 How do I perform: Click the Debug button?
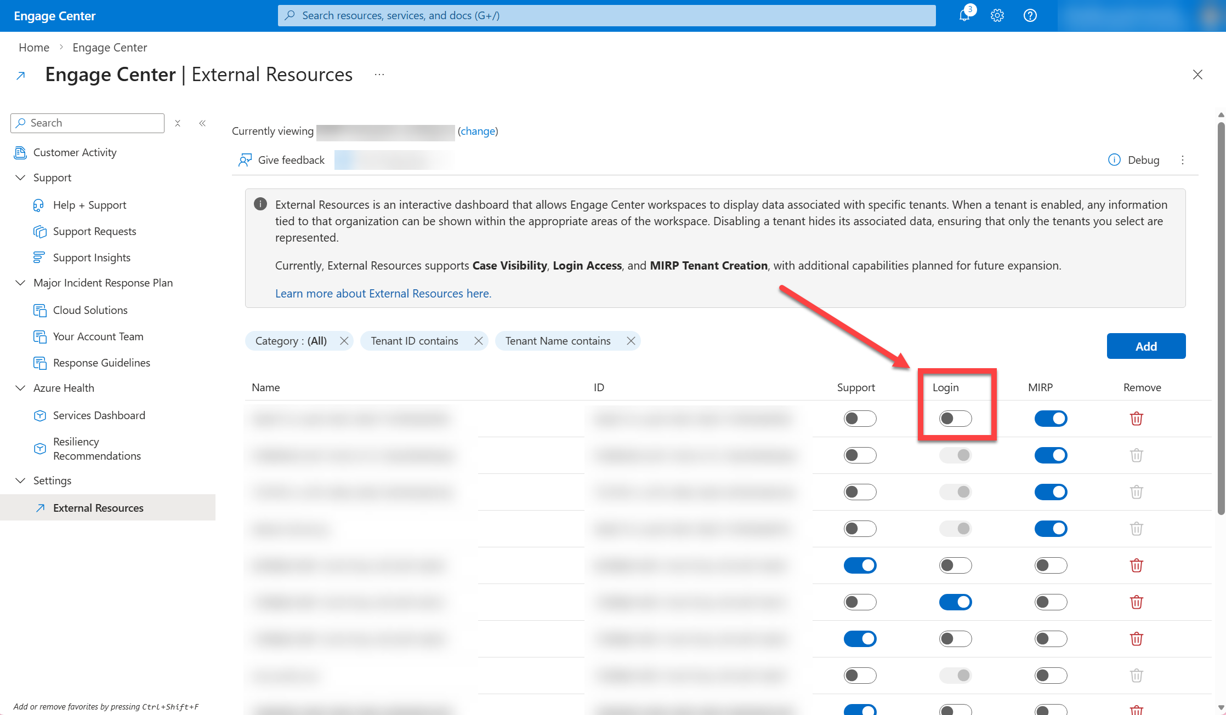pos(1134,160)
